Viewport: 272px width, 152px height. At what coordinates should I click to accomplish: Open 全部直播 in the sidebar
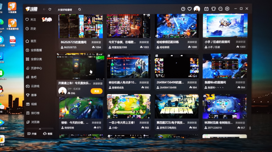click(x=34, y=50)
